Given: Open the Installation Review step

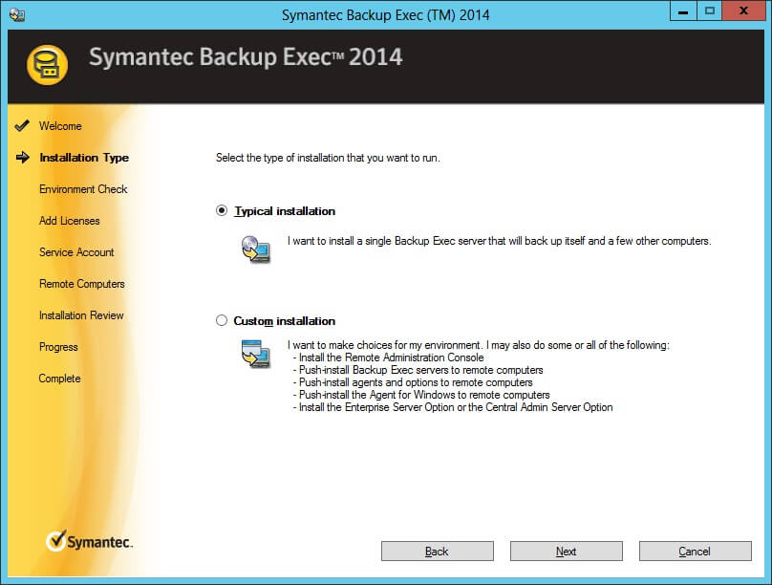Looking at the screenshot, I should click(81, 315).
